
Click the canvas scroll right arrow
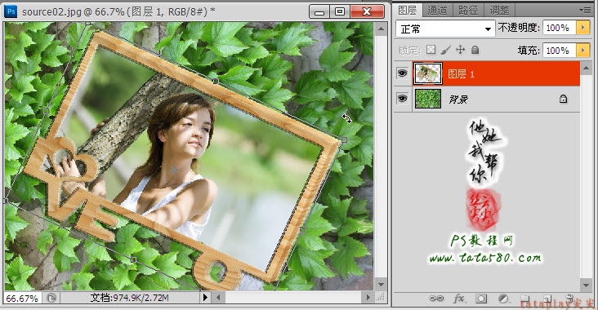[368, 298]
